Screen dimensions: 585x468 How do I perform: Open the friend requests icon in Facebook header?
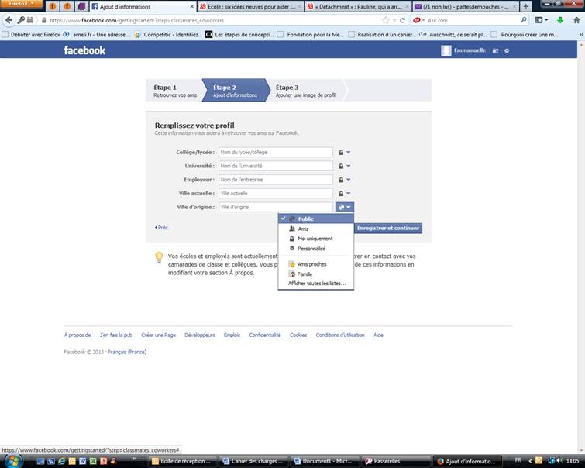[495, 50]
